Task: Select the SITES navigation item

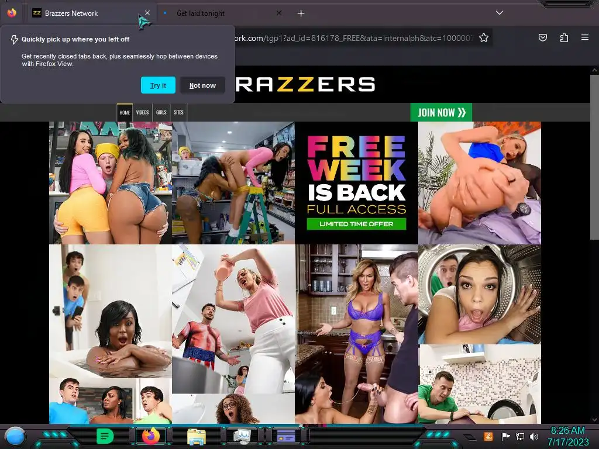Action: coord(178,112)
